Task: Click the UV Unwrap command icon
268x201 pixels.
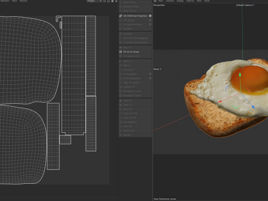Action: (121, 20)
